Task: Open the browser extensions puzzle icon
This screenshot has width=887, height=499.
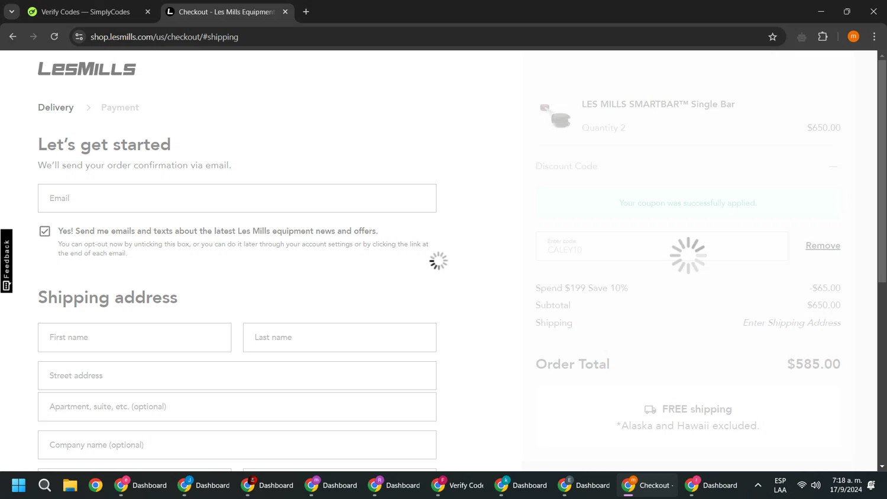Action: click(823, 37)
